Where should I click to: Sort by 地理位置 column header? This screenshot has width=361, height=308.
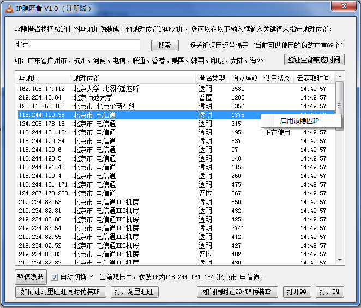pyautogui.click(x=133, y=78)
